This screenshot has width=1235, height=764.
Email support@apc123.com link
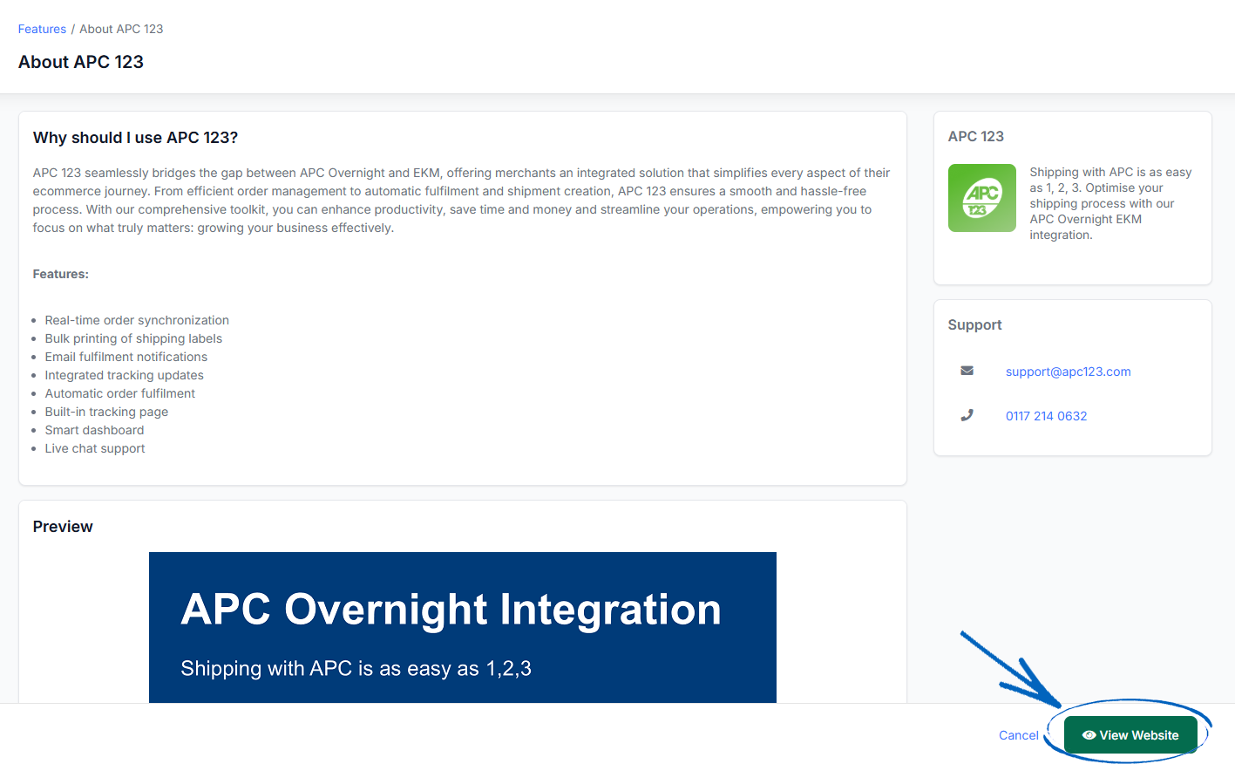pos(1068,372)
